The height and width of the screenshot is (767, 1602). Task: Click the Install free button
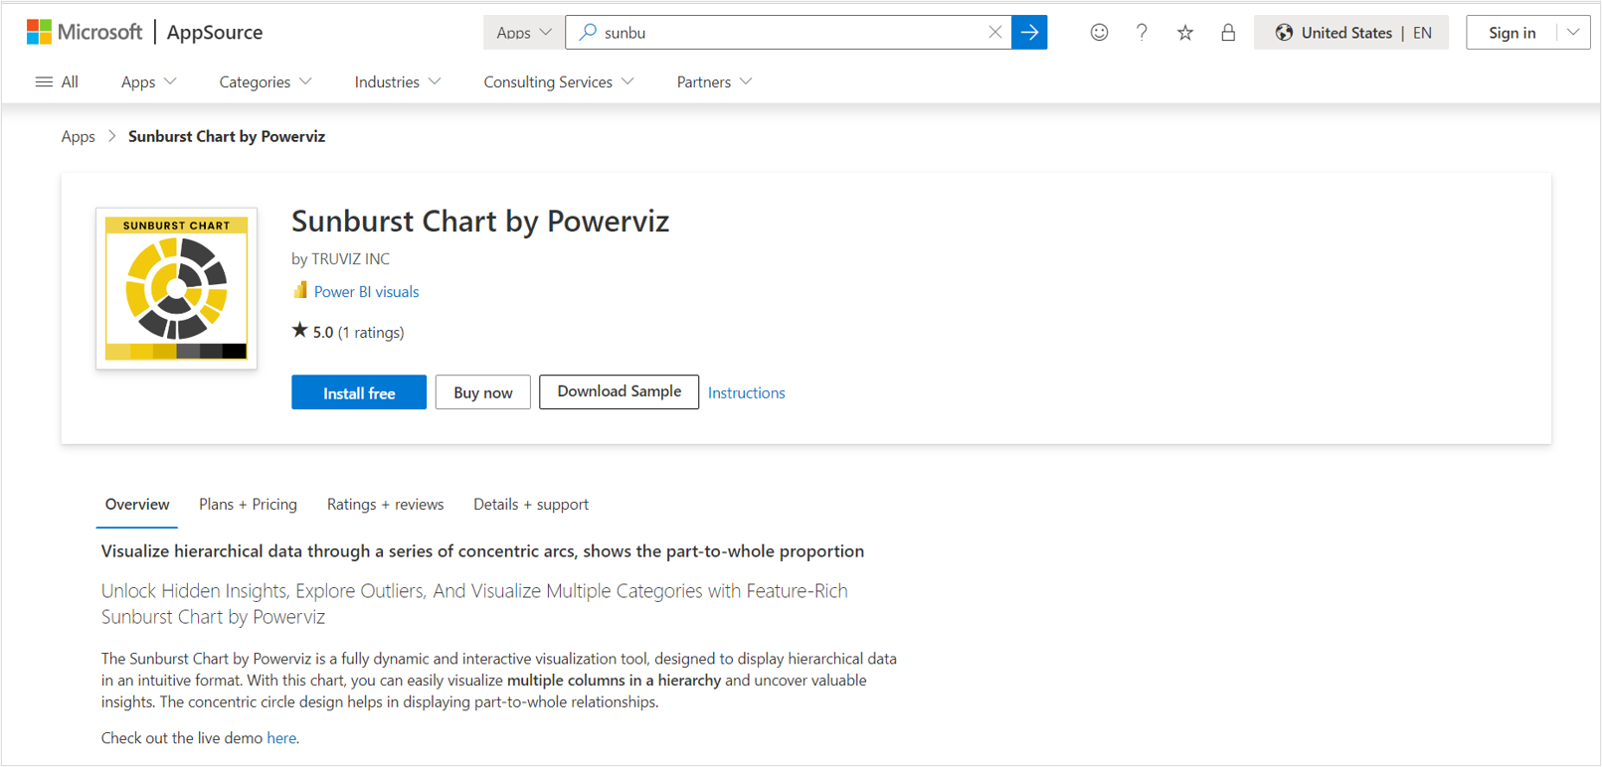[359, 392]
